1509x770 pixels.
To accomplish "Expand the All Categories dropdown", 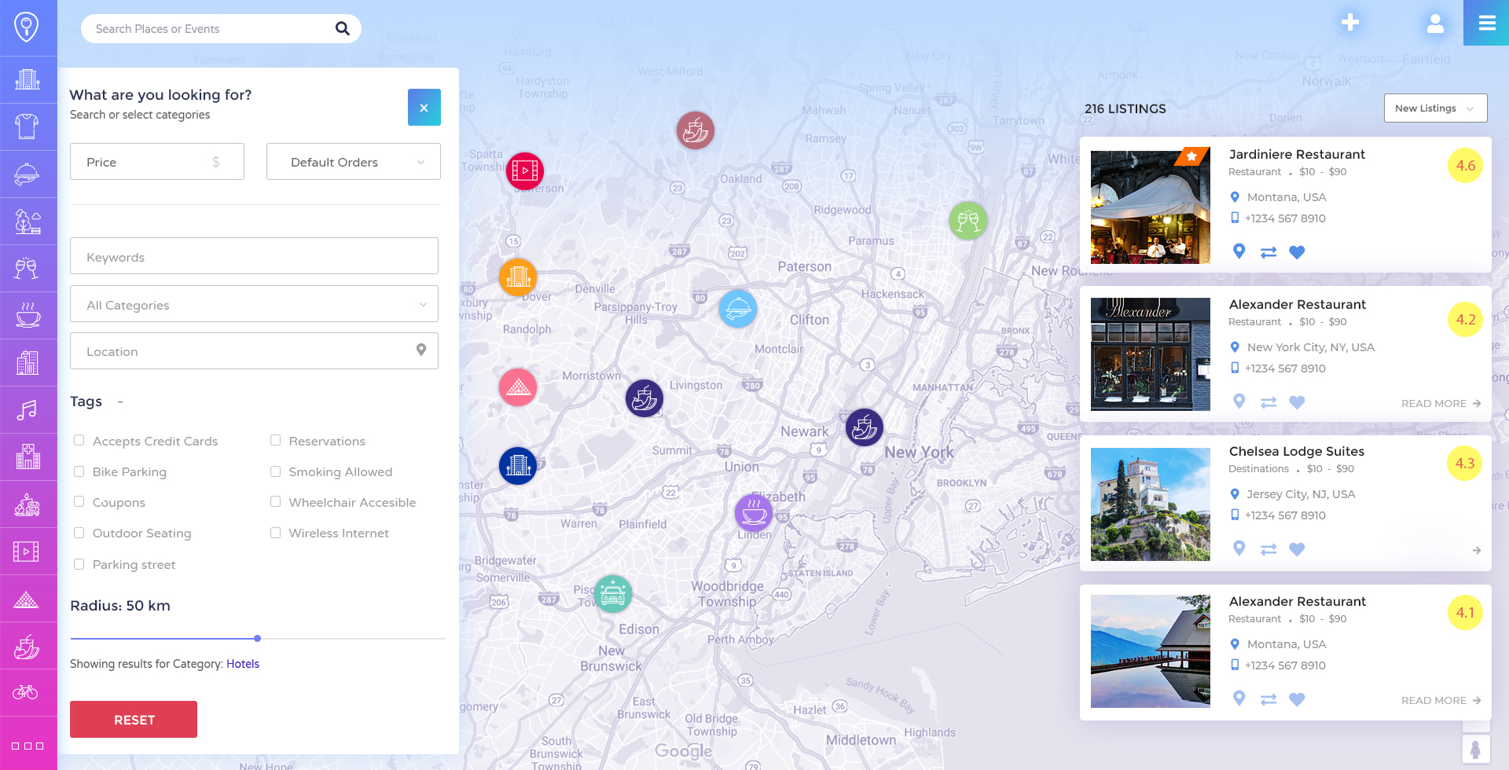I will click(x=254, y=304).
